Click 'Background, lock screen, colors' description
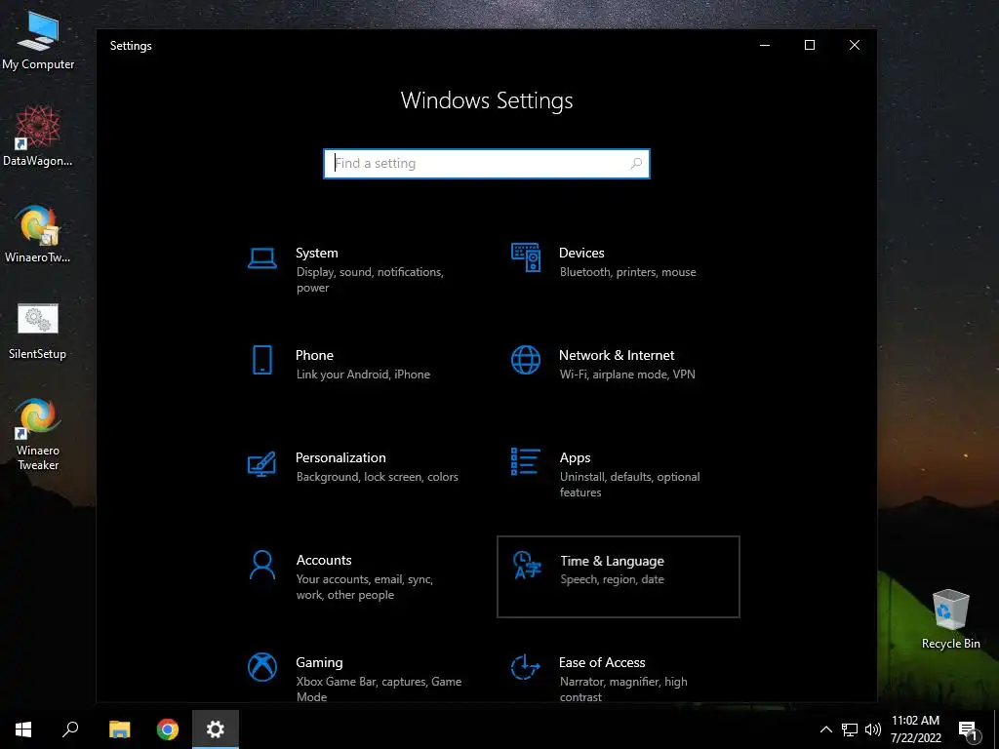 point(377,477)
